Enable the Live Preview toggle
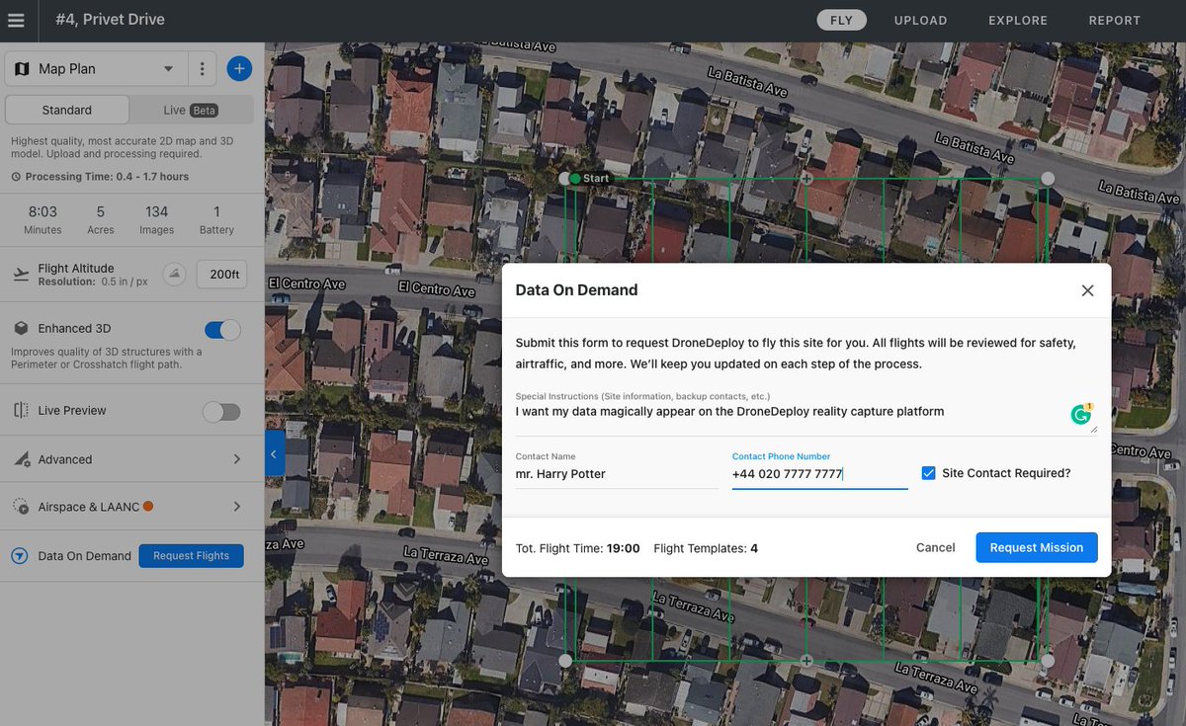Viewport: 1186px width, 726px height. (221, 411)
